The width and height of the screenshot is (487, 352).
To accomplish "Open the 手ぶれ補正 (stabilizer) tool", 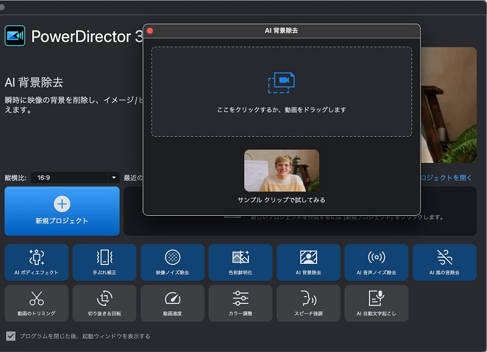I will pos(103,262).
